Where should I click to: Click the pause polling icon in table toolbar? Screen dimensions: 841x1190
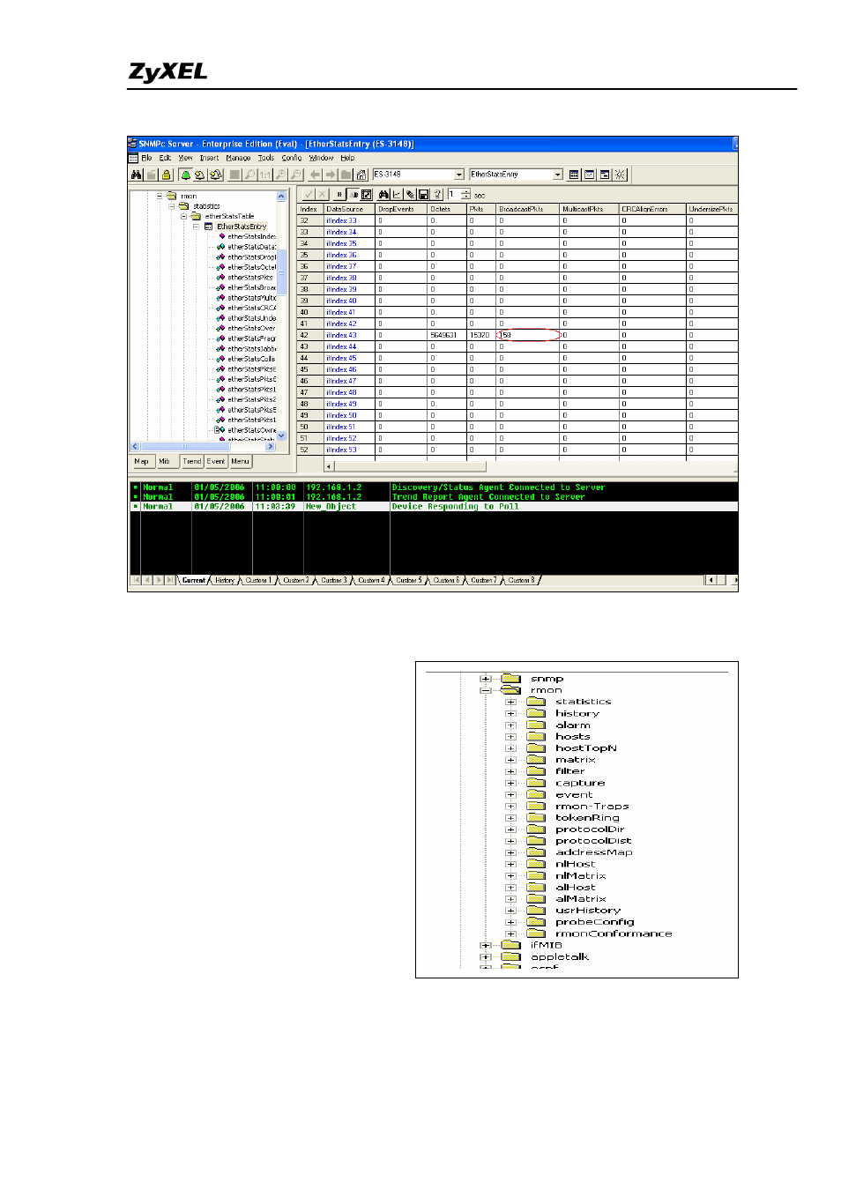[339, 195]
